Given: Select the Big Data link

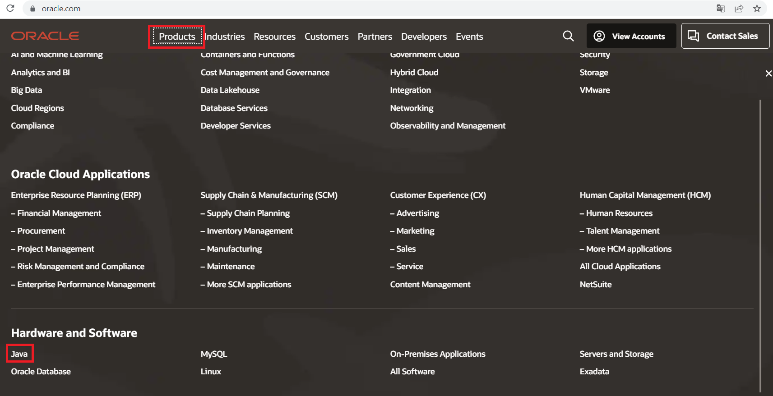Looking at the screenshot, I should pyautogui.click(x=27, y=90).
